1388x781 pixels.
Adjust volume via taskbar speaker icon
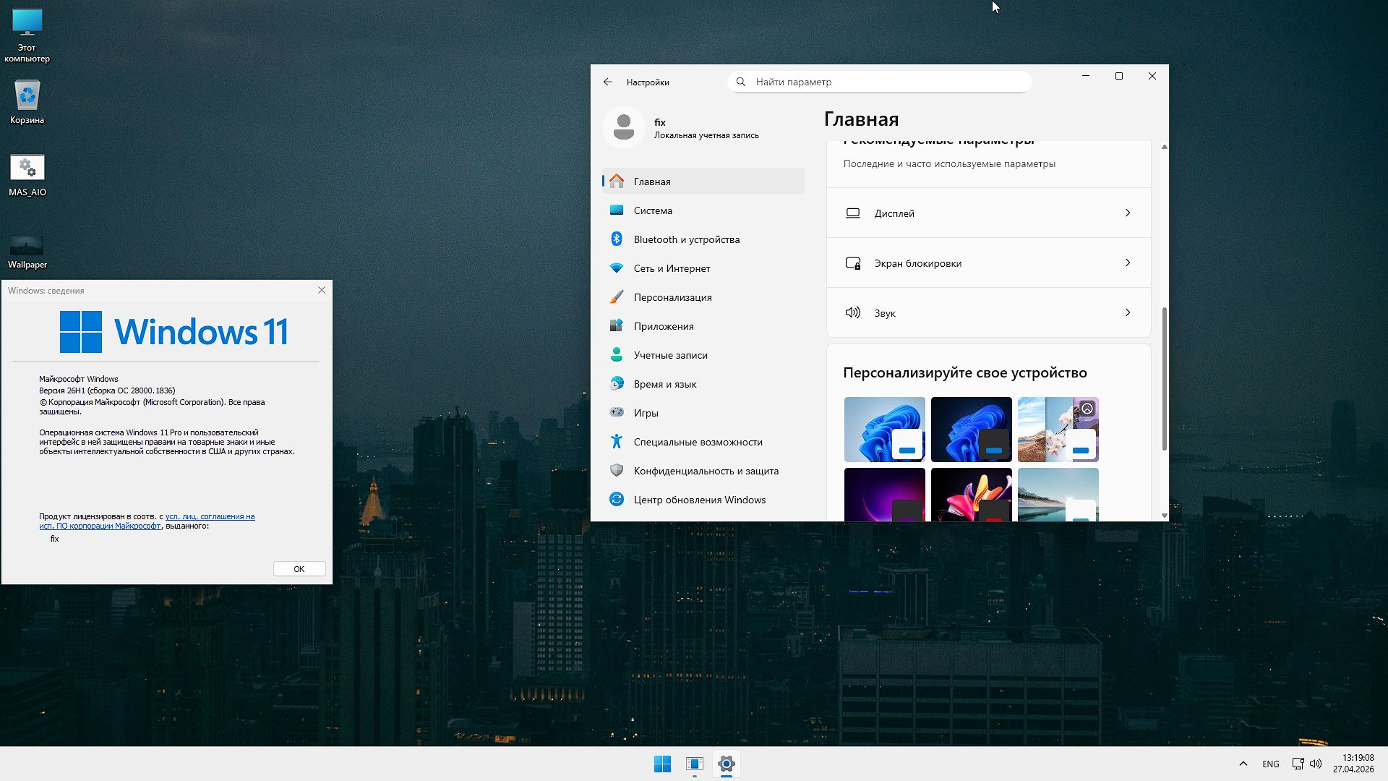[x=1316, y=763]
